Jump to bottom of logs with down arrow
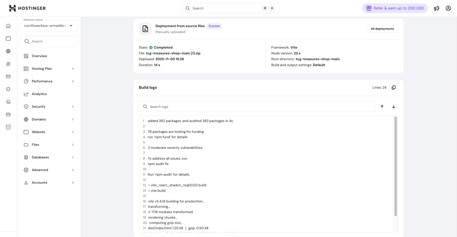This screenshot has width=457, height=237. pos(394,107)
